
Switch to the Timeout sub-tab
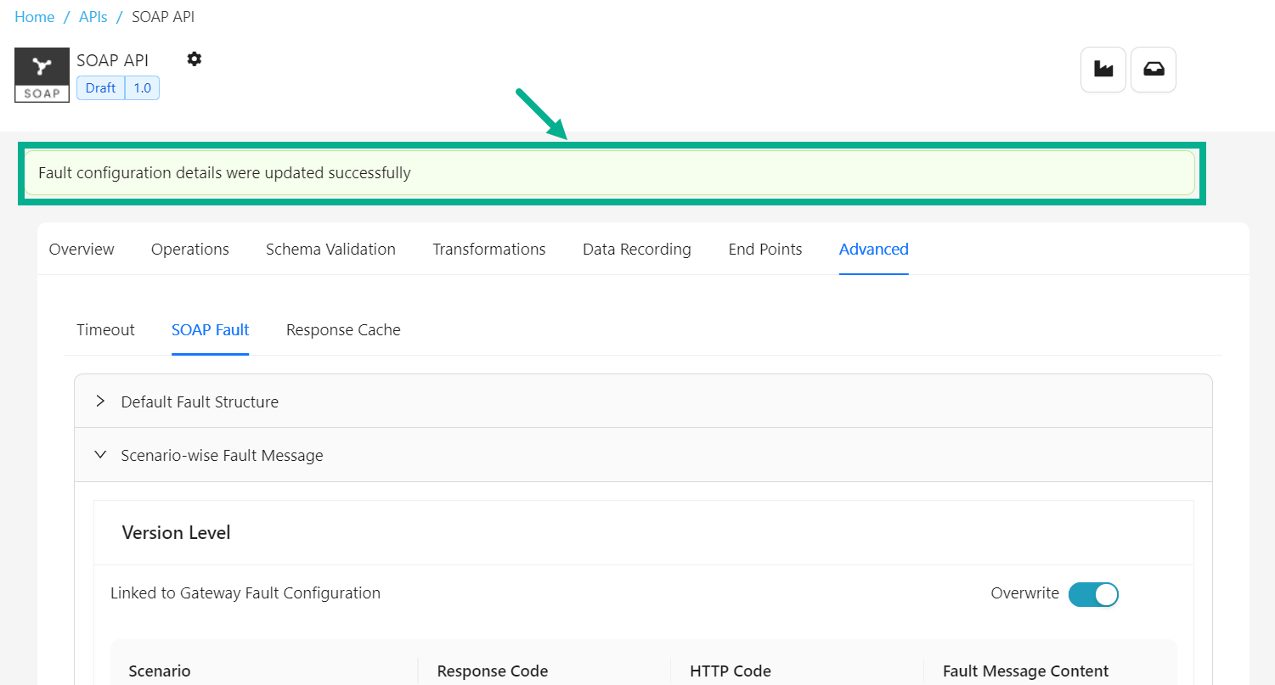105,330
